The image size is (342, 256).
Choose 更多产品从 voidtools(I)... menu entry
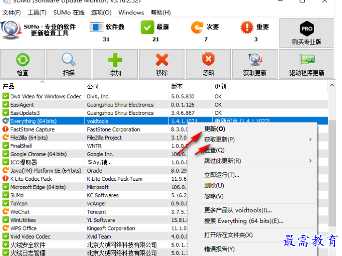click(252, 210)
